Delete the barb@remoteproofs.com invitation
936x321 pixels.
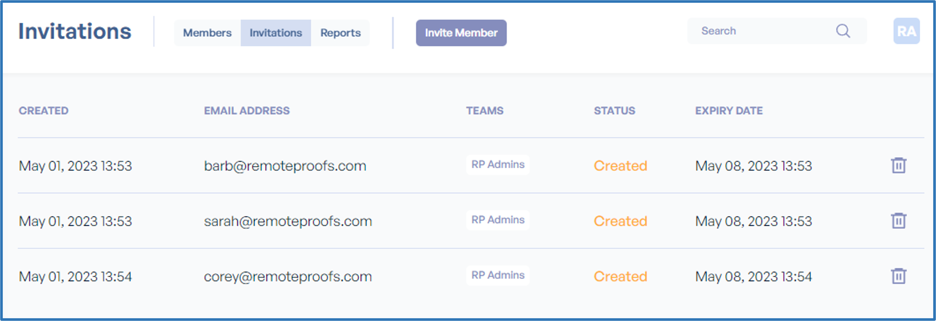pyautogui.click(x=899, y=166)
